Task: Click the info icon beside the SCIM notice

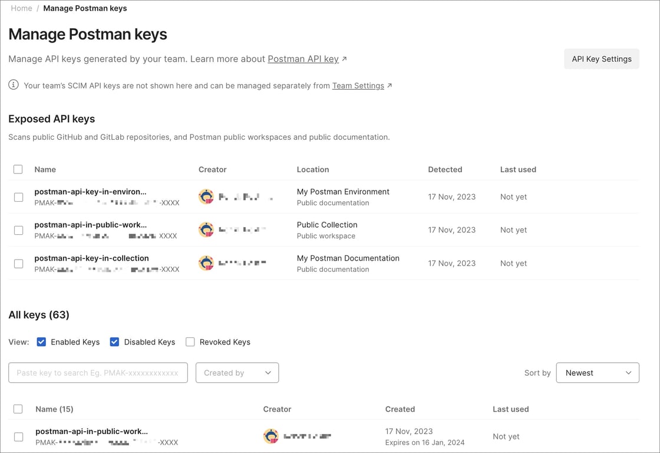Action: (x=13, y=85)
